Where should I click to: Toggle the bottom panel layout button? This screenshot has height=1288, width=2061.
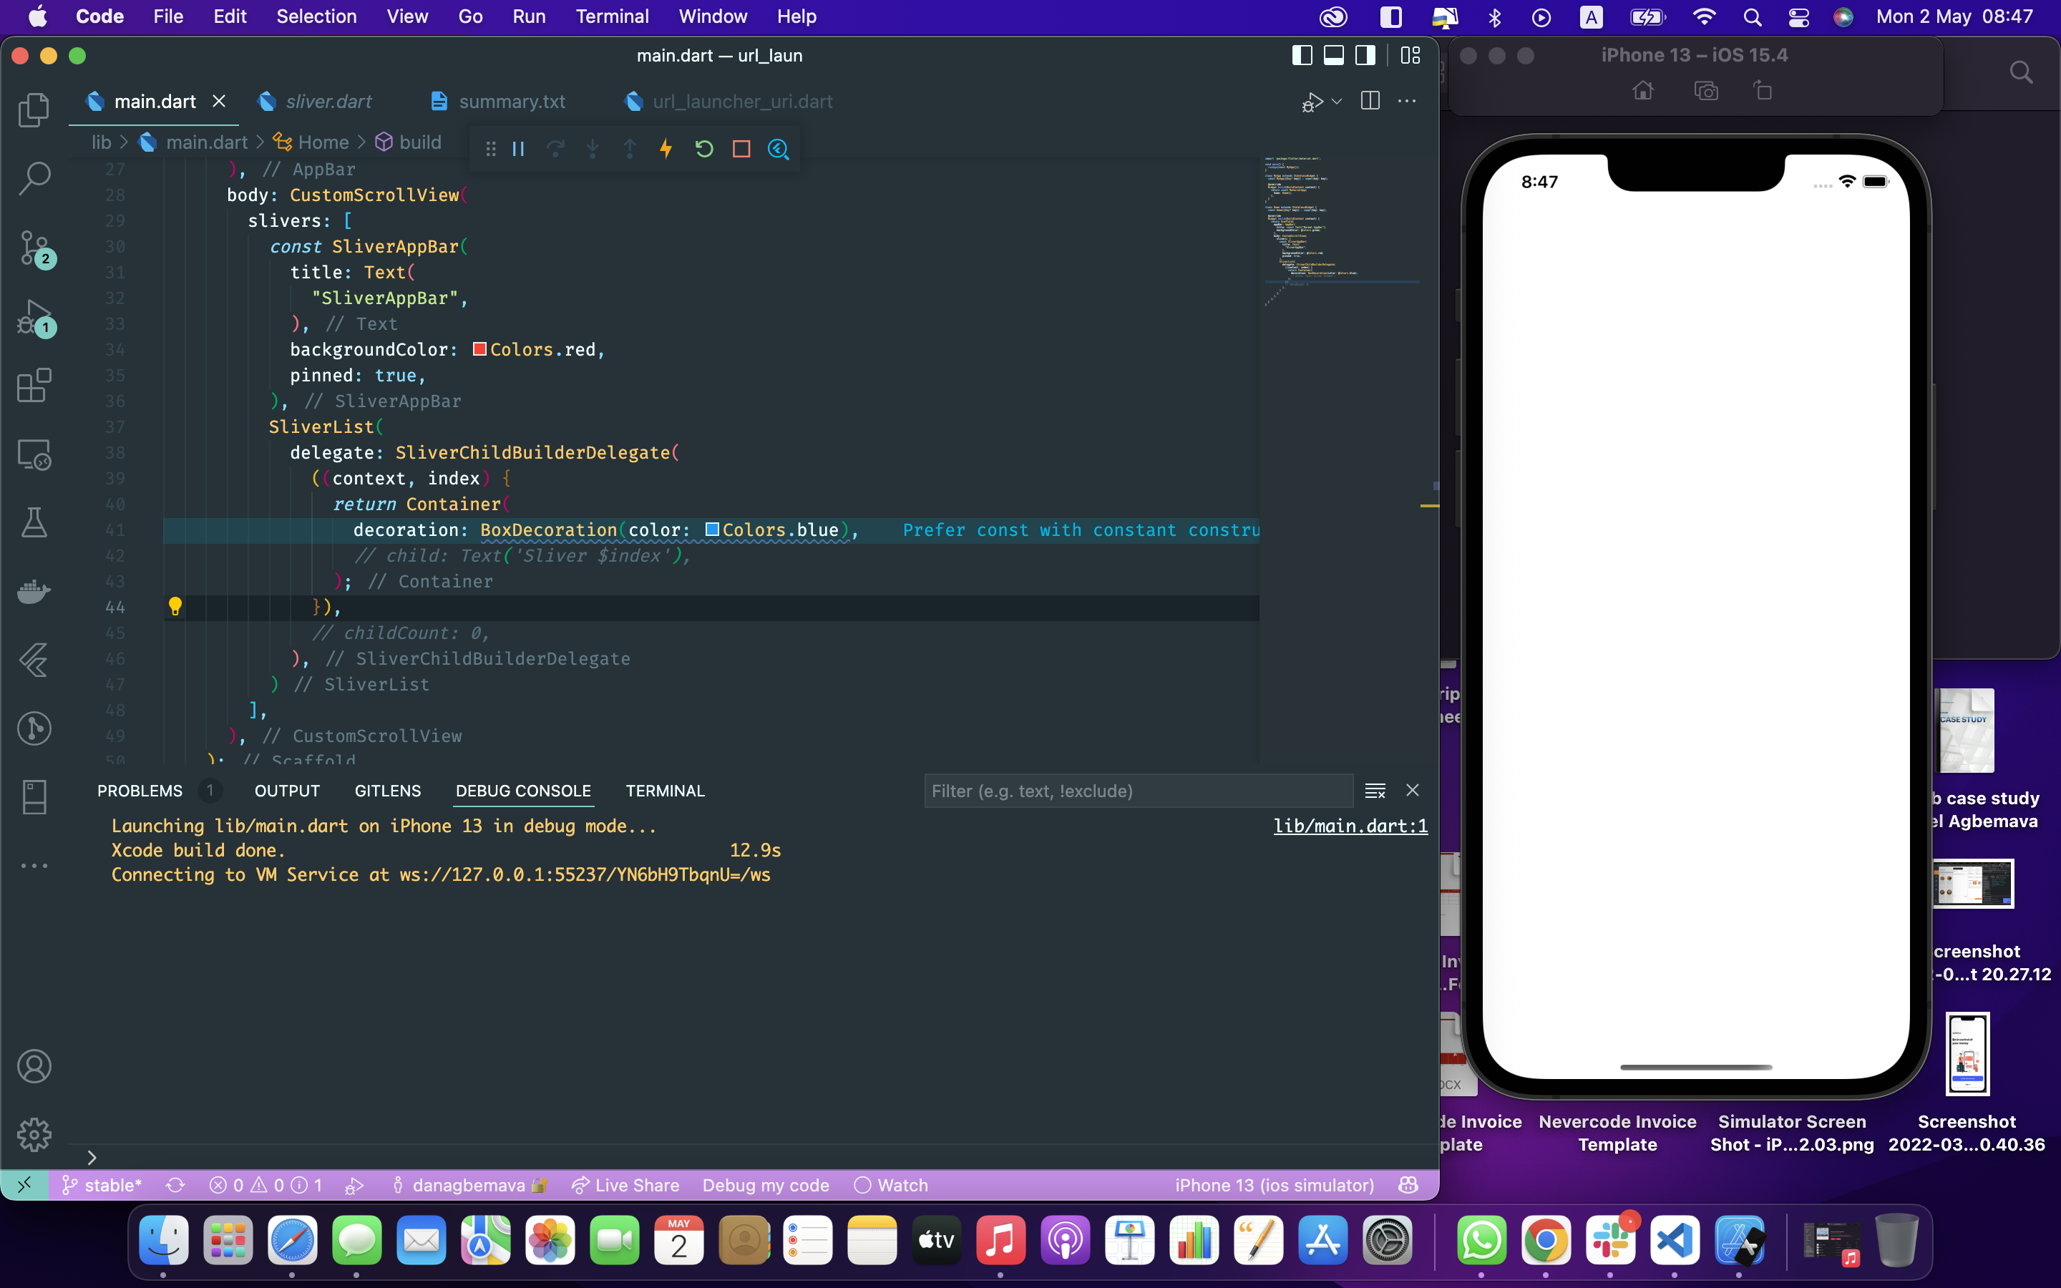click(1334, 55)
